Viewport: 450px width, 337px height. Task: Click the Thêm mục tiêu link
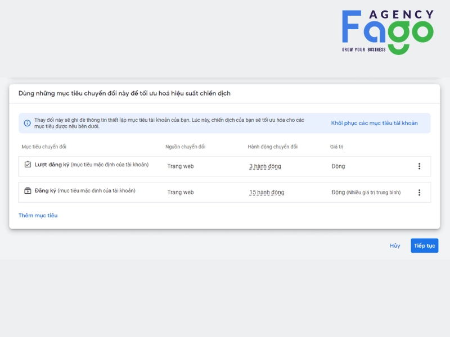point(38,215)
